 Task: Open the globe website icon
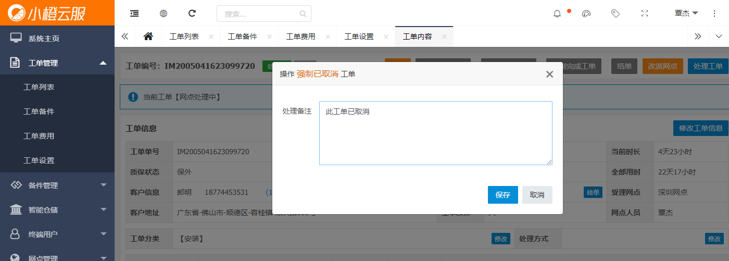pos(164,14)
